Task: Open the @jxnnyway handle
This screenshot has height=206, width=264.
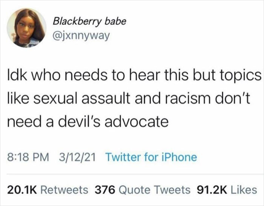Action: pos(81,36)
